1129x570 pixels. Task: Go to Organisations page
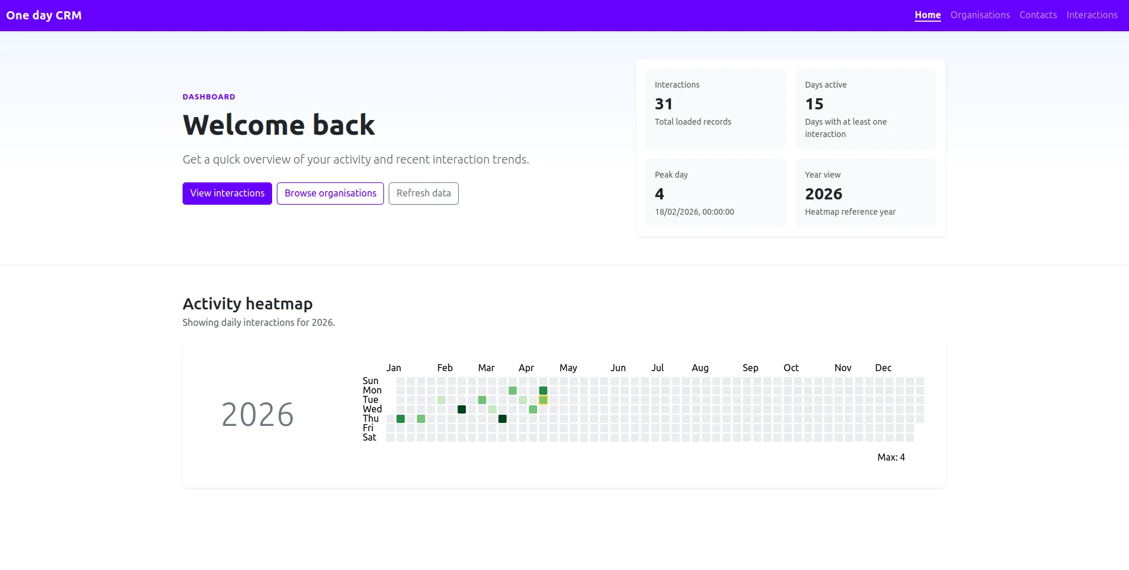pos(980,15)
